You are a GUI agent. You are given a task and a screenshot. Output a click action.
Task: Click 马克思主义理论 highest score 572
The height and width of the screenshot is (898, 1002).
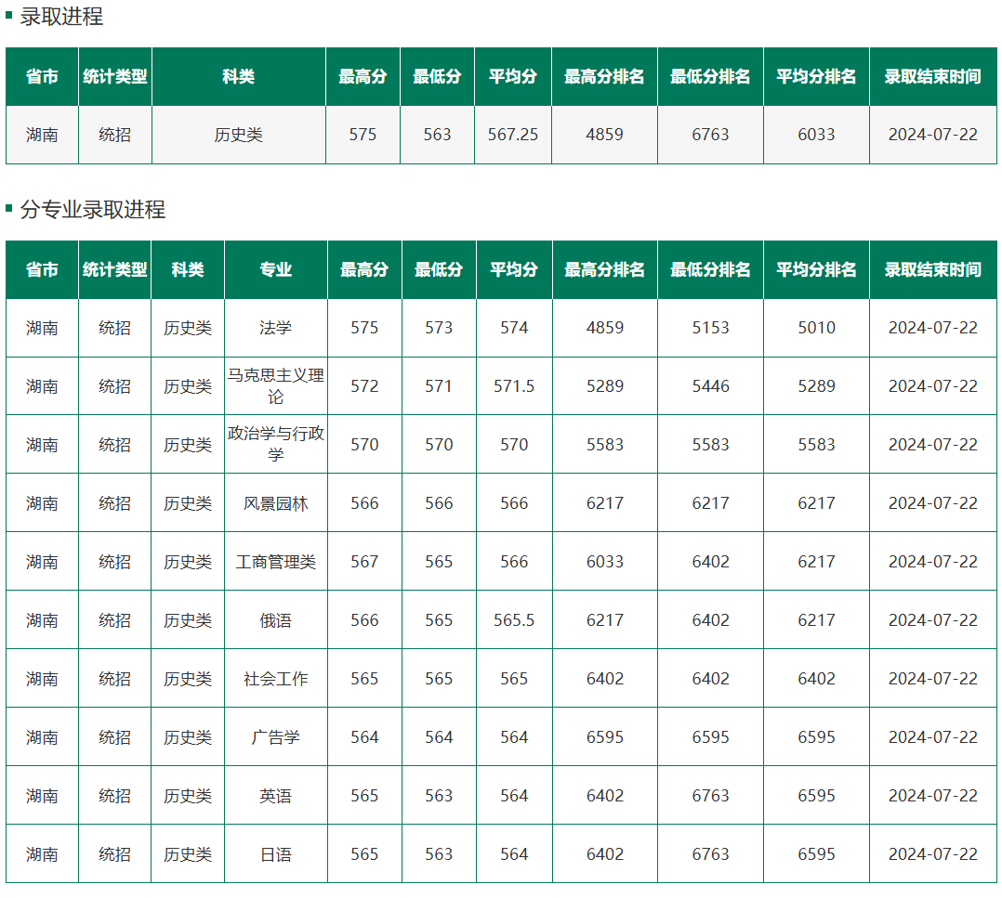364,386
